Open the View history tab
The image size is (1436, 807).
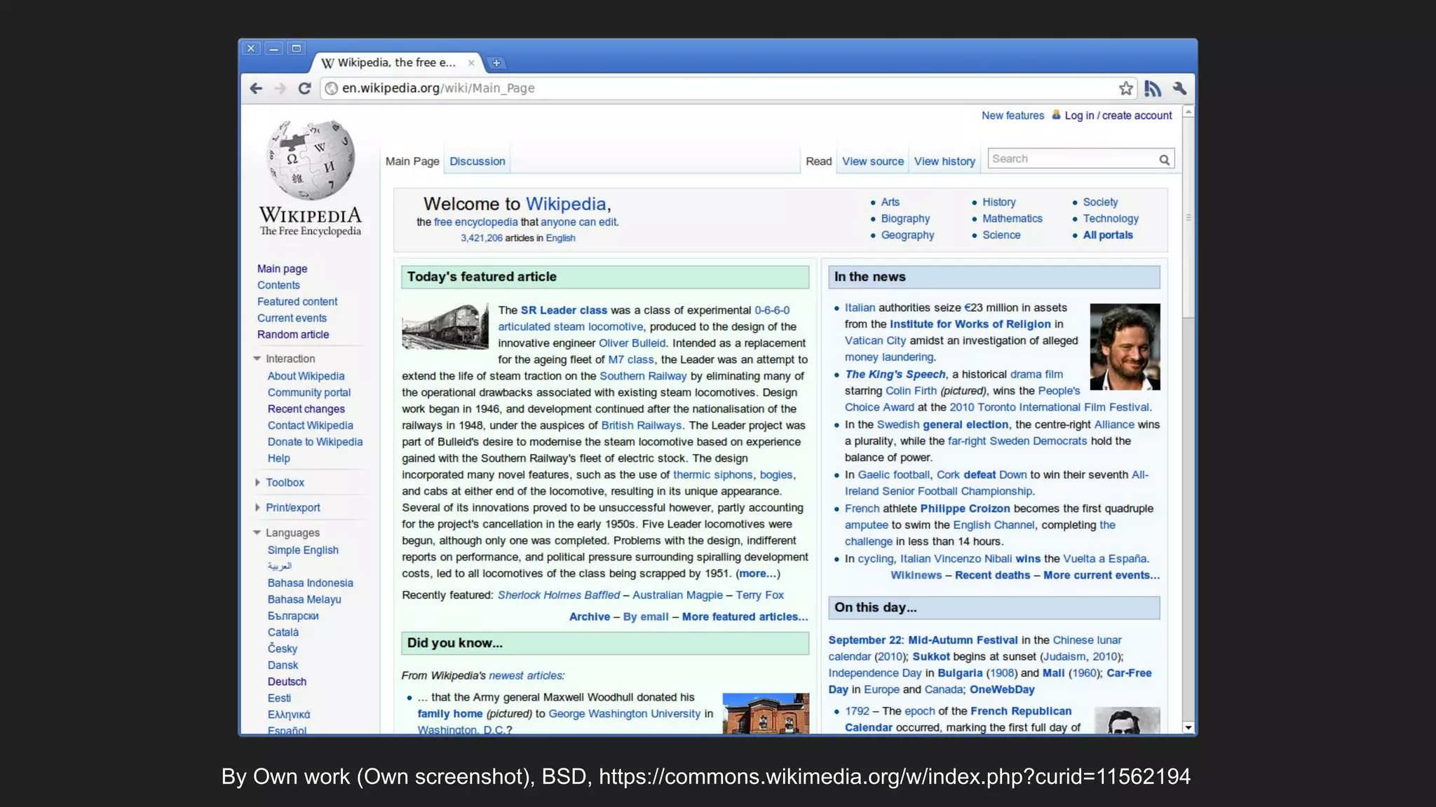coord(944,161)
